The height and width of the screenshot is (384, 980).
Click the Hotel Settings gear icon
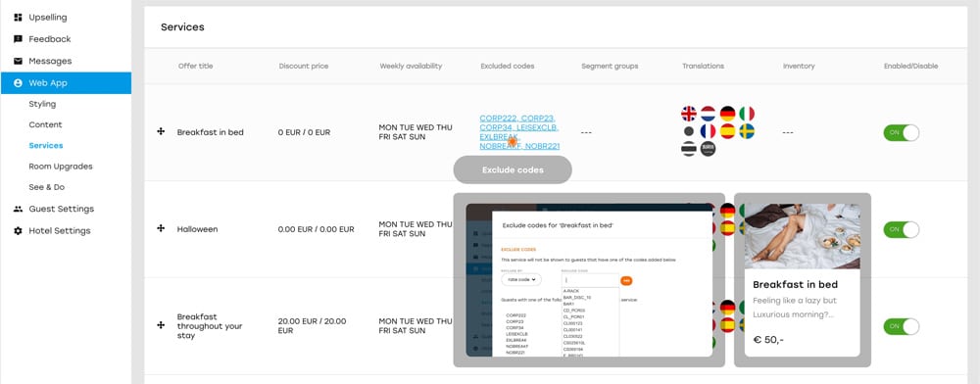click(x=18, y=230)
